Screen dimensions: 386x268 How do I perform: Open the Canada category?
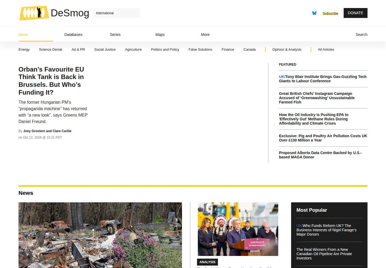click(x=250, y=50)
